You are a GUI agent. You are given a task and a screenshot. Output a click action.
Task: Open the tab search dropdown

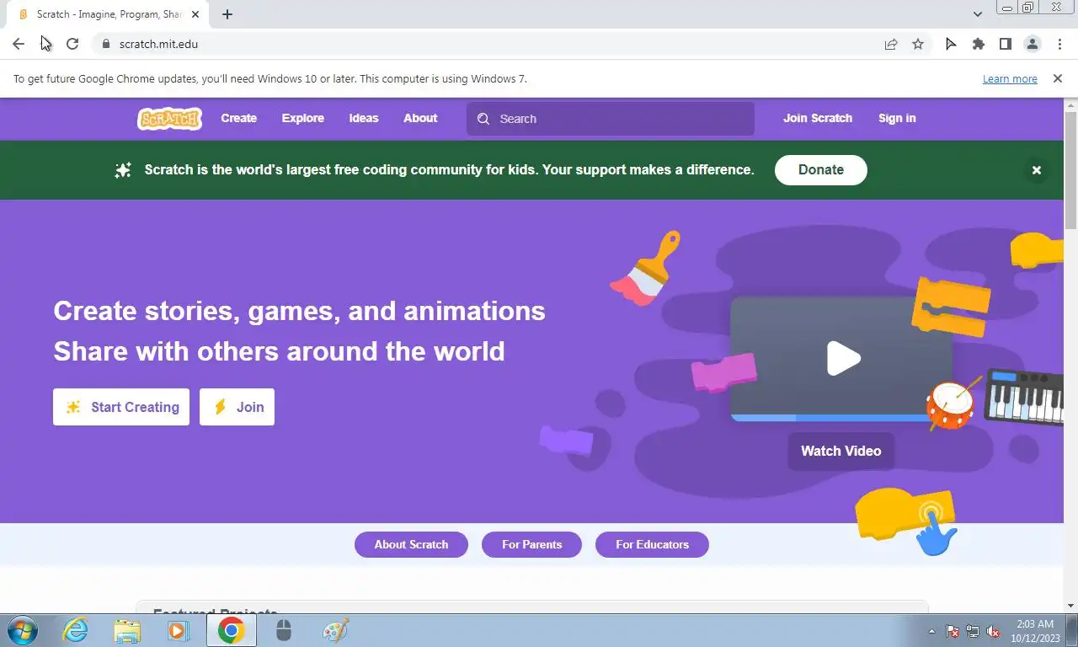978,14
